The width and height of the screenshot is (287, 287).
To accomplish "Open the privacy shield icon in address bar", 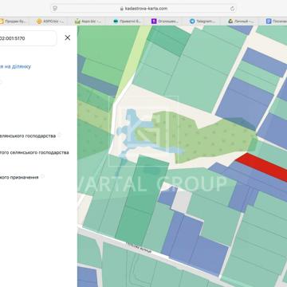I will [x=55, y=9].
